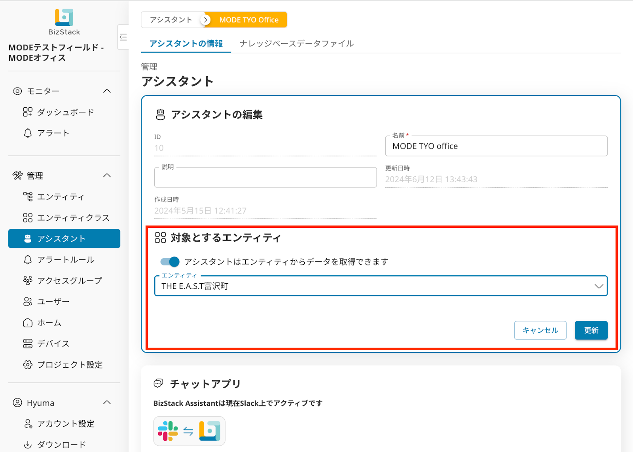Click the 説明 description input field
This screenshot has width=633, height=452.
[265, 178]
